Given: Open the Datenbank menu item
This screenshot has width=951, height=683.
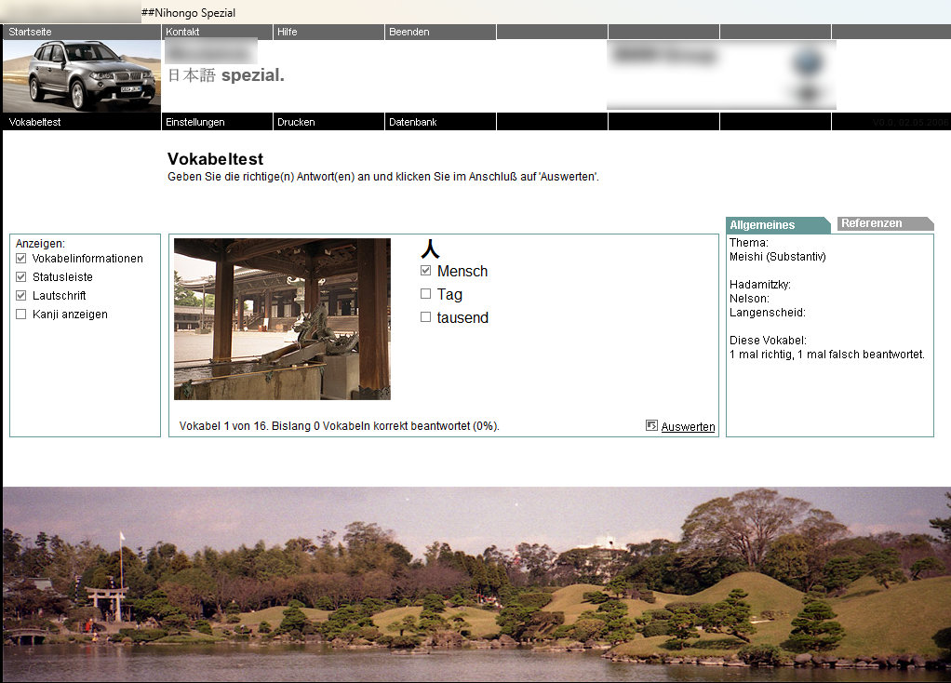Looking at the screenshot, I should (413, 122).
